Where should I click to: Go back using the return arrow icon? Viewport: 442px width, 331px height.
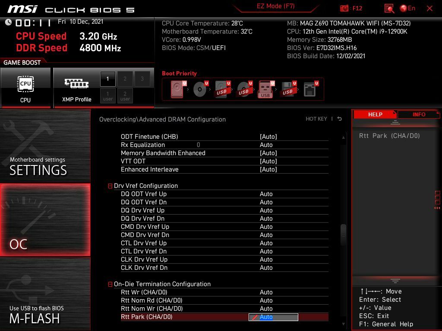coord(340,119)
